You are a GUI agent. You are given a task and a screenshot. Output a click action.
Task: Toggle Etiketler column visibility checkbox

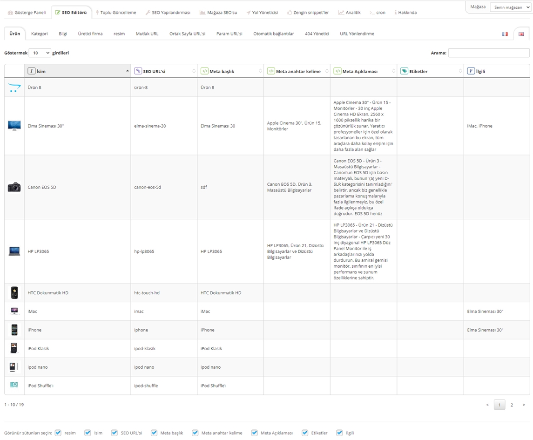click(305, 433)
